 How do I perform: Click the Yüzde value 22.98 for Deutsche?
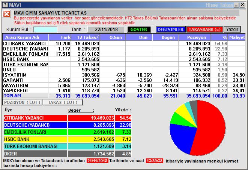[125, 125]
